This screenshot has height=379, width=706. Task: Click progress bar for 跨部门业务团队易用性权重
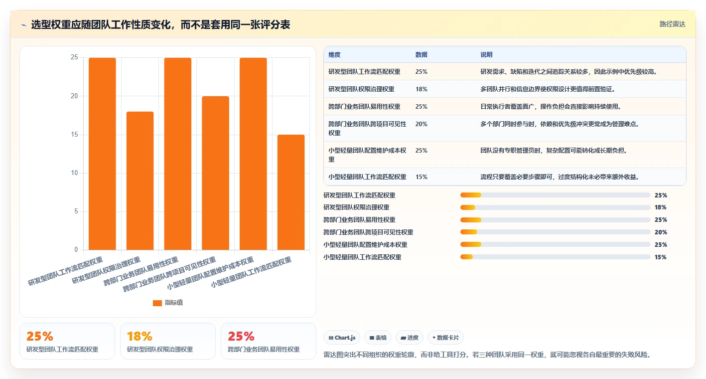pyautogui.click(x=556, y=220)
